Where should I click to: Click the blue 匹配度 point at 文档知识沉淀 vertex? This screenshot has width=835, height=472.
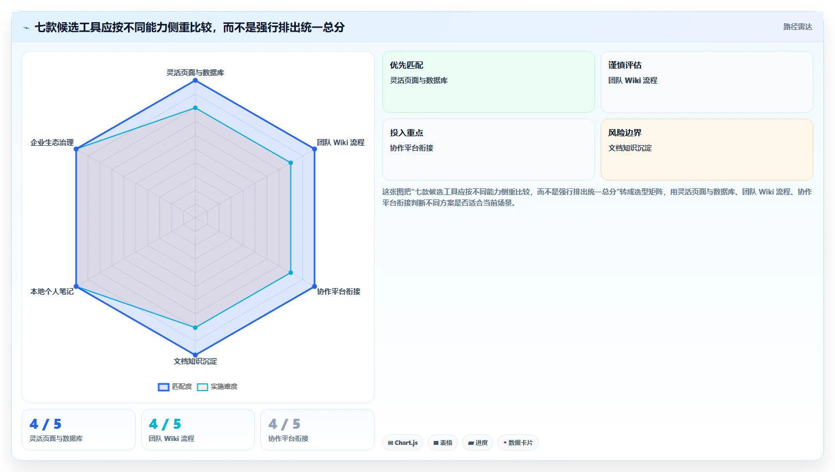pos(195,355)
